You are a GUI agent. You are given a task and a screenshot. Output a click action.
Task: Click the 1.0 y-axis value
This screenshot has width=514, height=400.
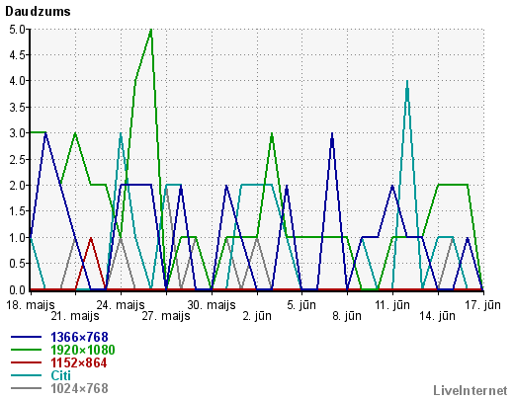[x=17, y=237]
